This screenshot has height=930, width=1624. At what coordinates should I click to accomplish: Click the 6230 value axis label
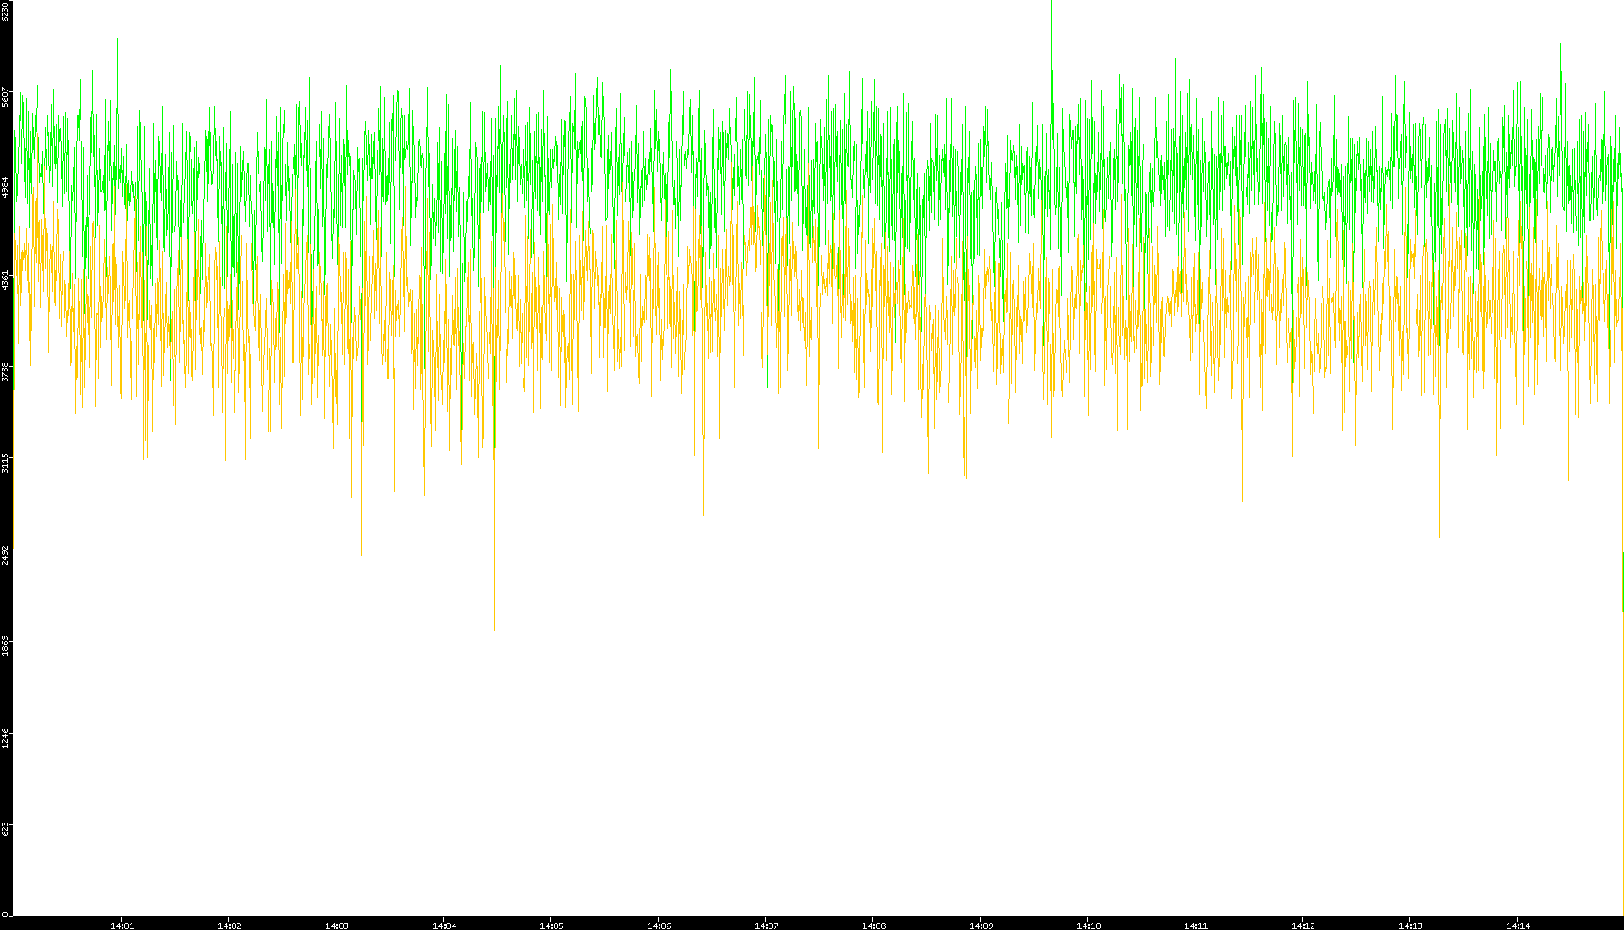tap(6, 11)
